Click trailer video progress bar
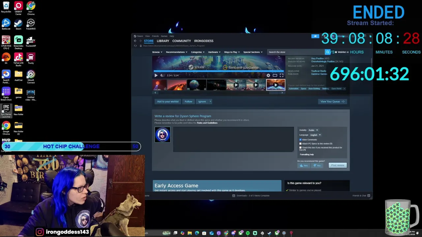This screenshot has width=422, height=237. coord(219,71)
